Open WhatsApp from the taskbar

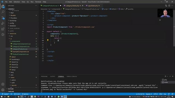click(x=59, y=97)
